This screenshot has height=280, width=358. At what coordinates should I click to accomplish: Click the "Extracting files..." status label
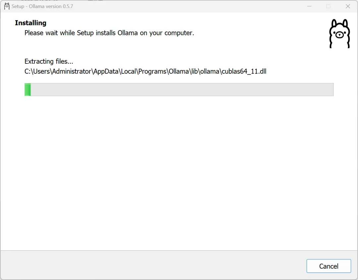(x=49, y=61)
